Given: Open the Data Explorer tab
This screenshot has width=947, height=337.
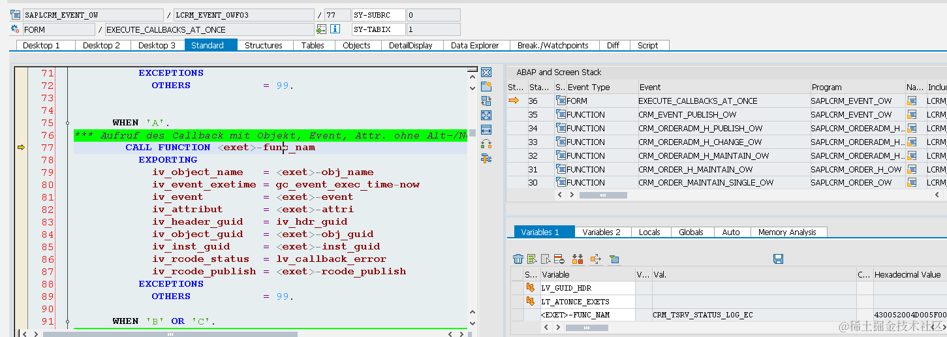Looking at the screenshot, I should 475,45.
